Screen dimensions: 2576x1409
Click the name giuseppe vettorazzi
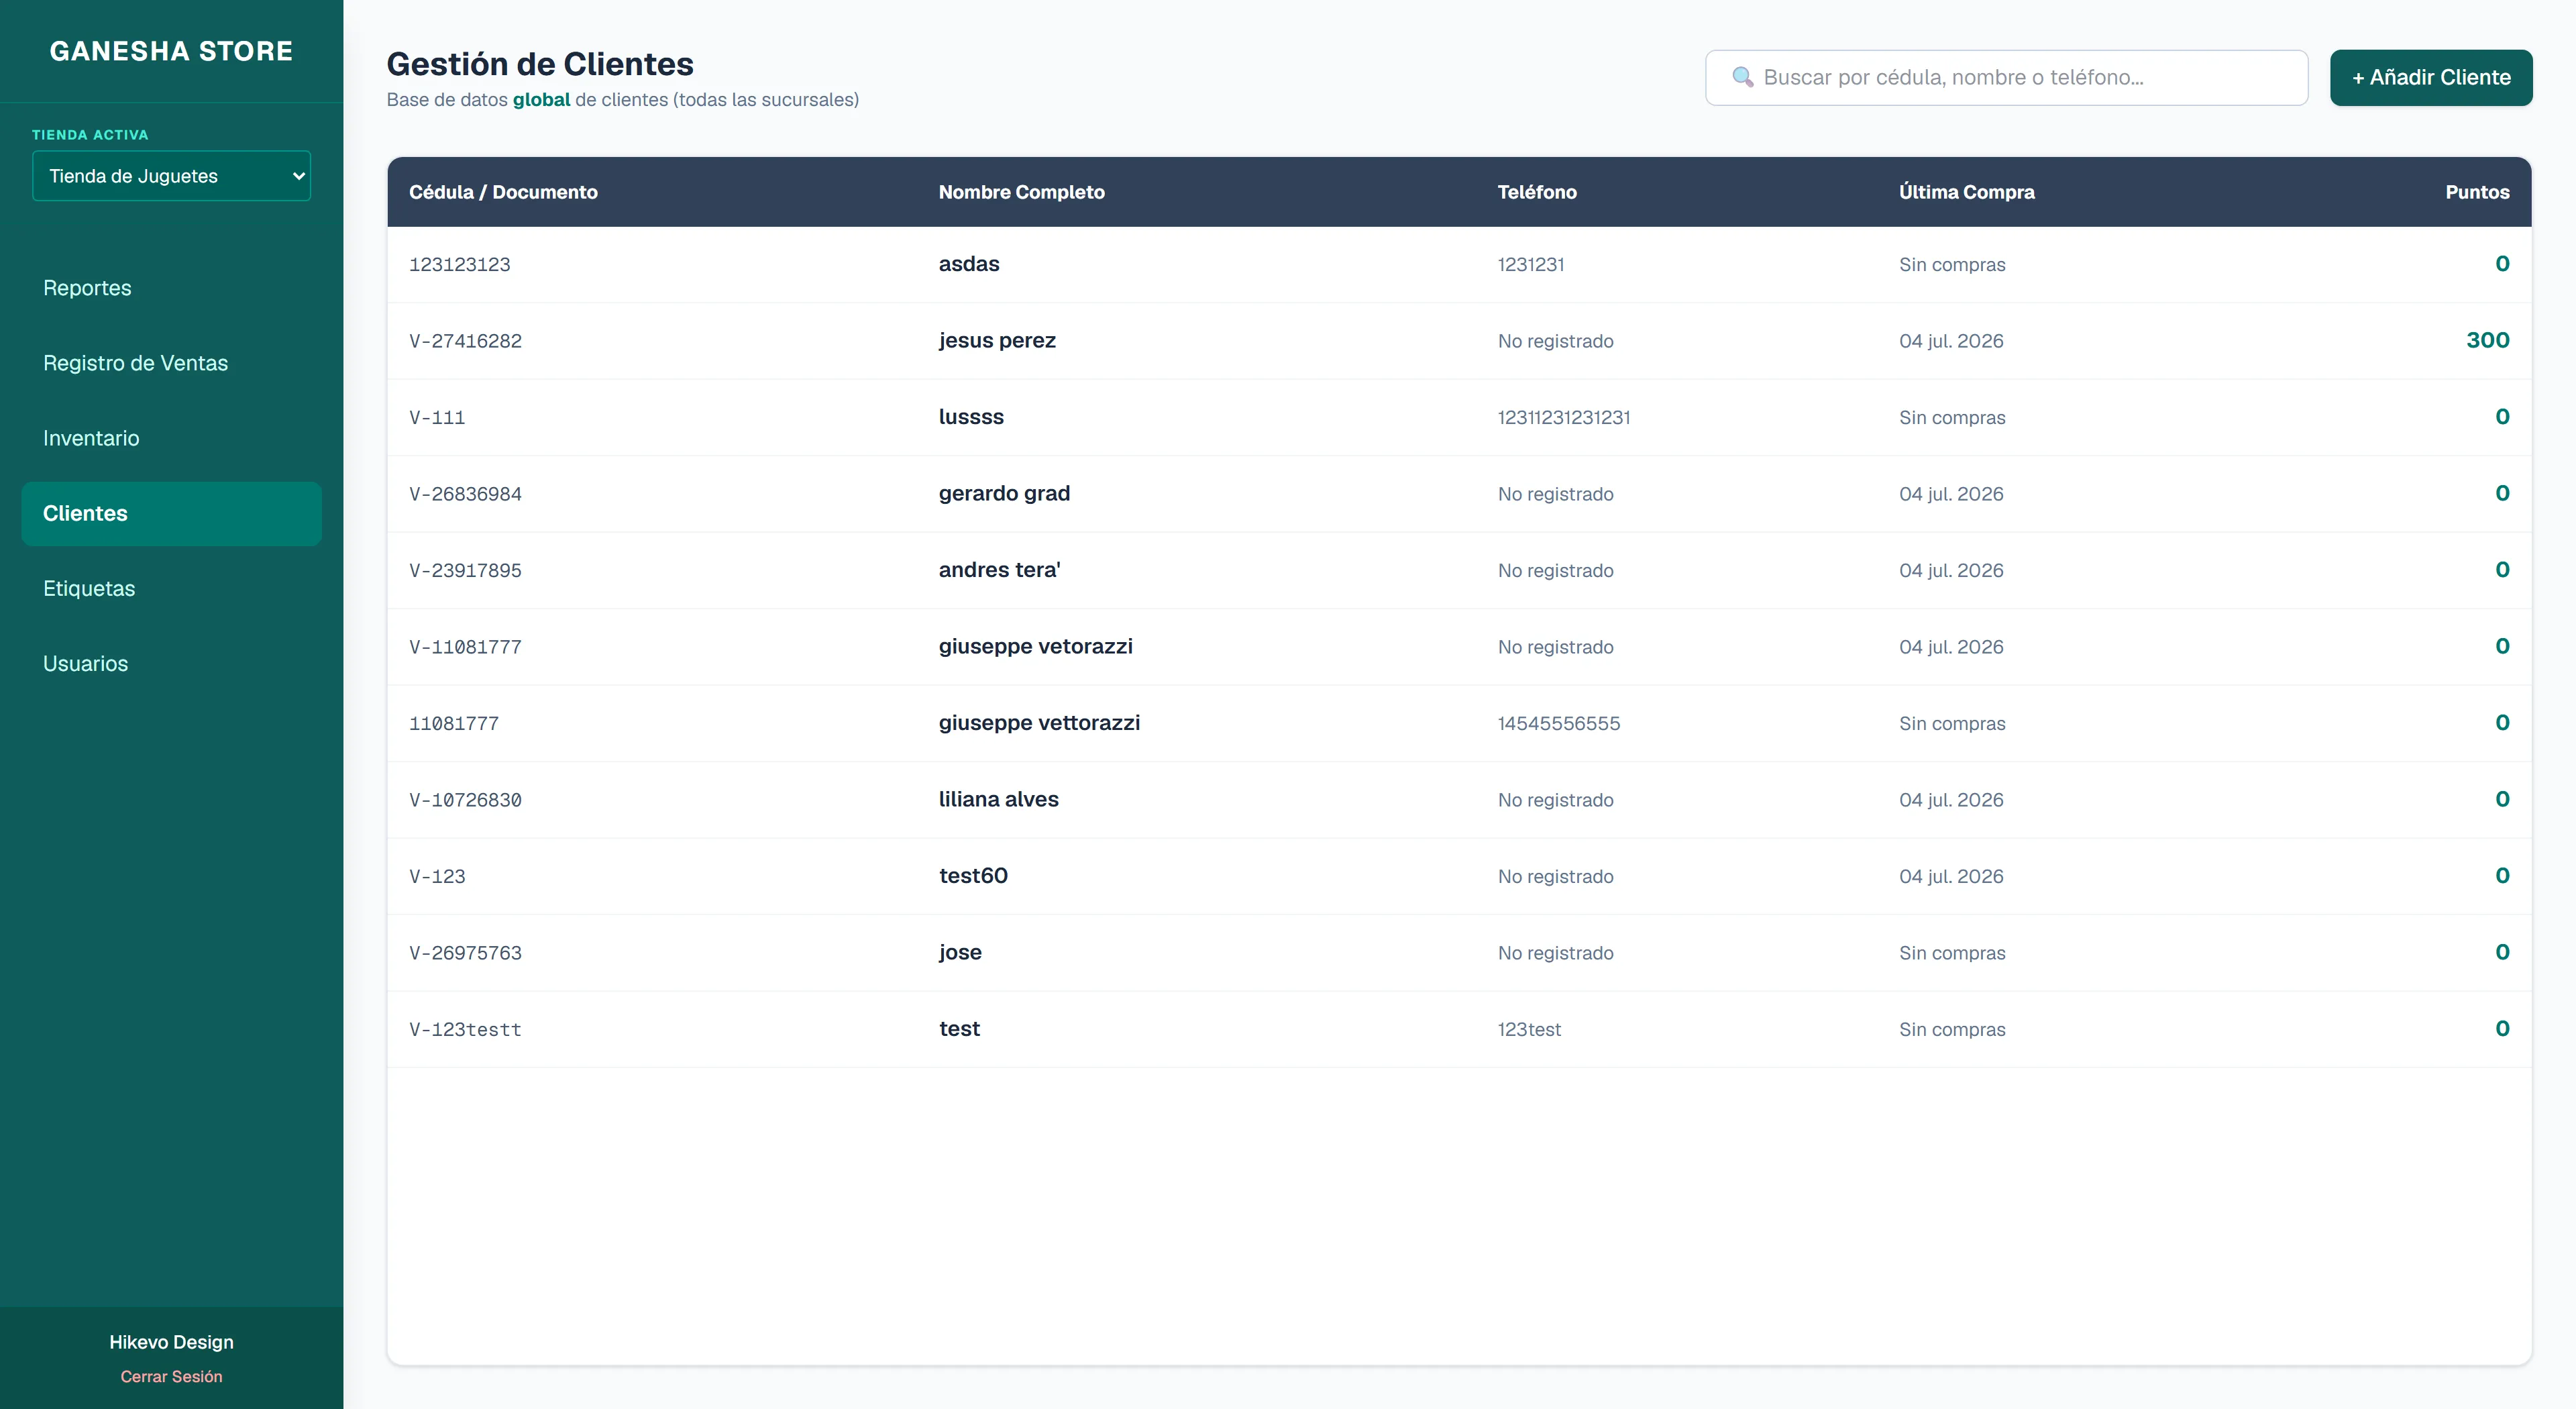(1039, 723)
